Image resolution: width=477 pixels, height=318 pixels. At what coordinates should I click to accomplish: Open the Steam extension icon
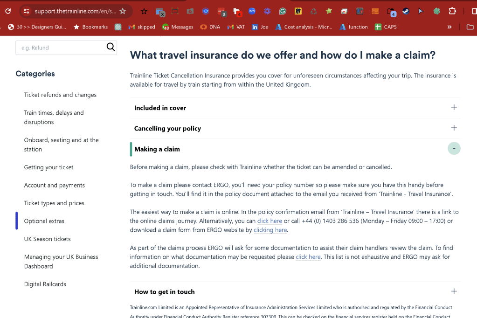(x=406, y=11)
